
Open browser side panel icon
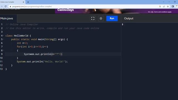(x=173, y=6)
